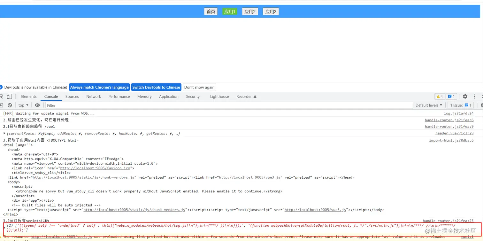Click vue3.js URL in the preload link tag
The height and width of the screenshot is (241, 483).
[x=249, y=177]
